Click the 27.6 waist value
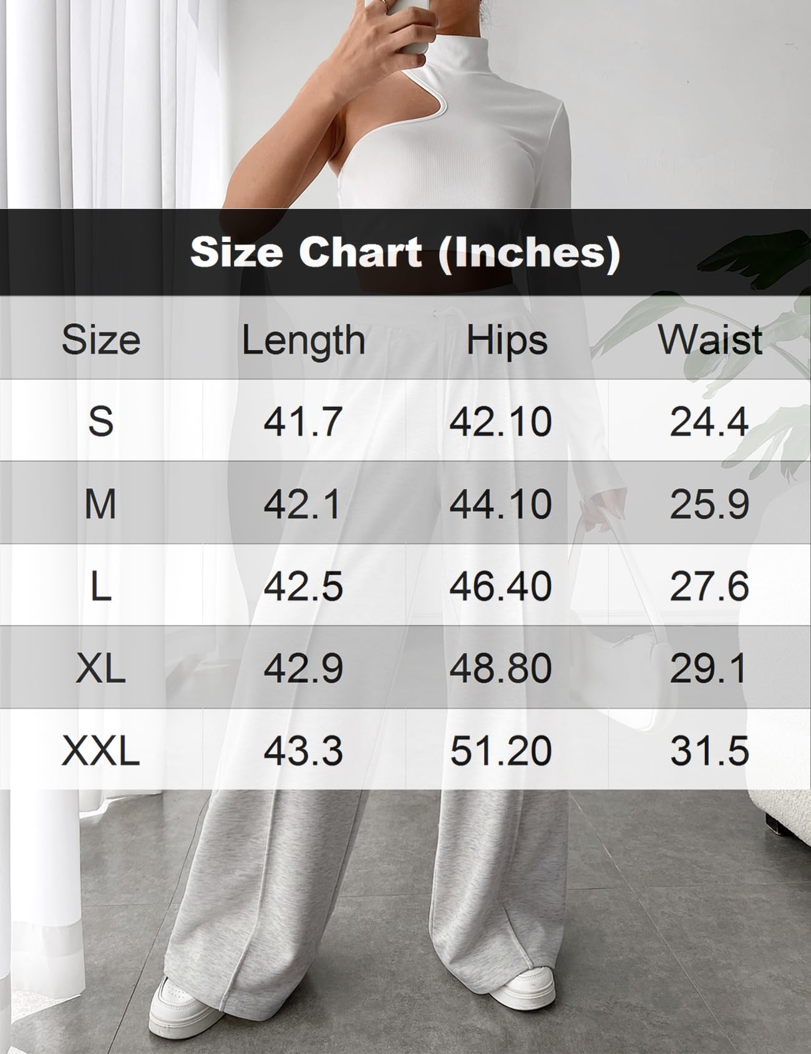 tap(709, 586)
